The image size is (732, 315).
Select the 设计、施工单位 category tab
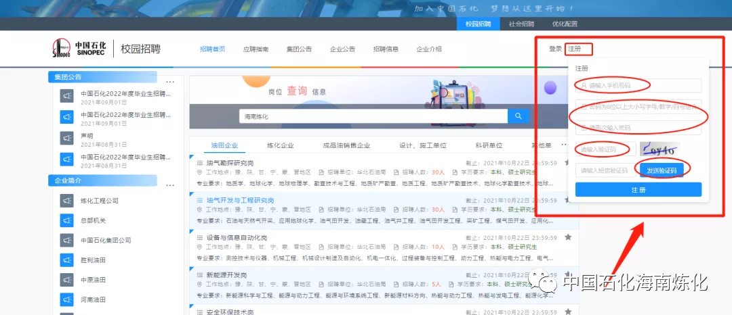tap(423, 145)
